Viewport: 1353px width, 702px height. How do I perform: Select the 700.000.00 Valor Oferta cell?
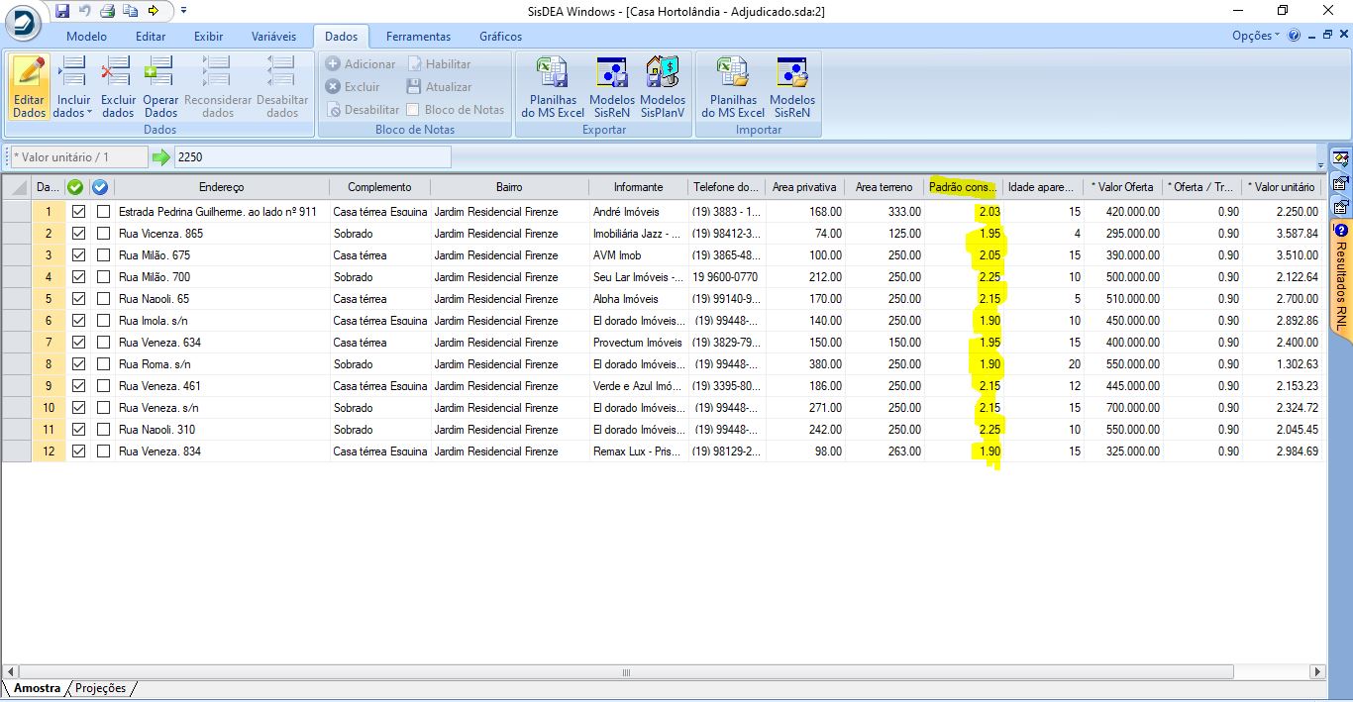[1122, 407]
